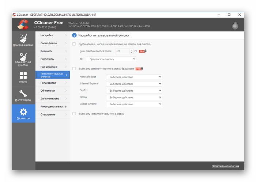Minimize the CCleaner window
This screenshot has width=256, height=182.
click(219, 15)
